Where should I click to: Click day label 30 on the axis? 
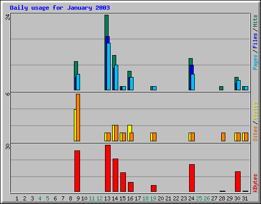(237, 198)
